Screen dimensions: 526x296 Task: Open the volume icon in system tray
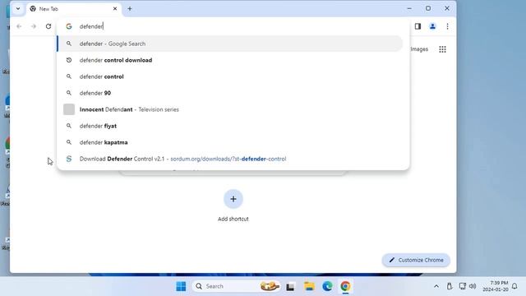coord(473,286)
